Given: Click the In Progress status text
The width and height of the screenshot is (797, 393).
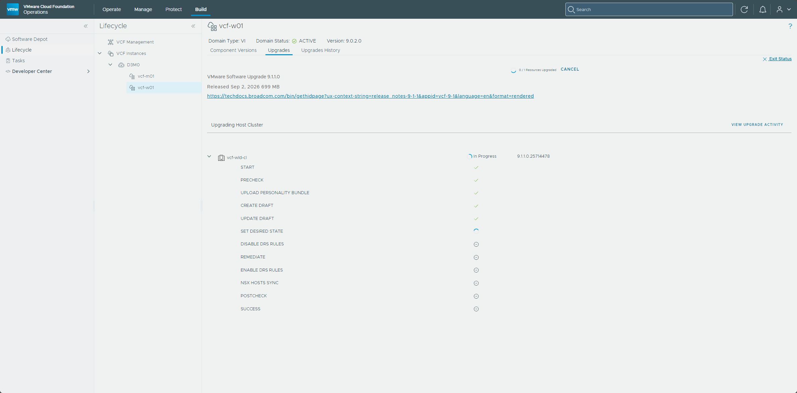Looking at the screenshot, I should (x=485, y=156).
